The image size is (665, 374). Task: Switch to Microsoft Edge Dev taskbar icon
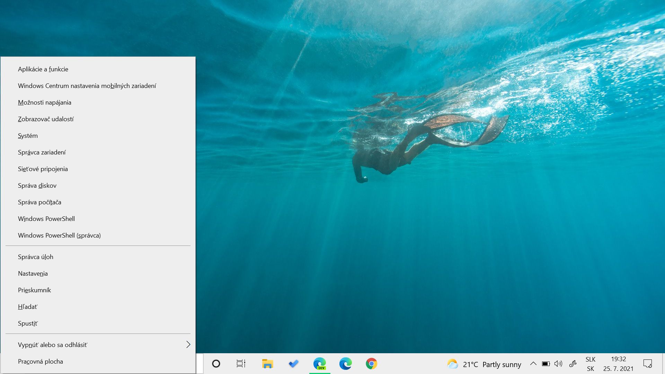319,364
